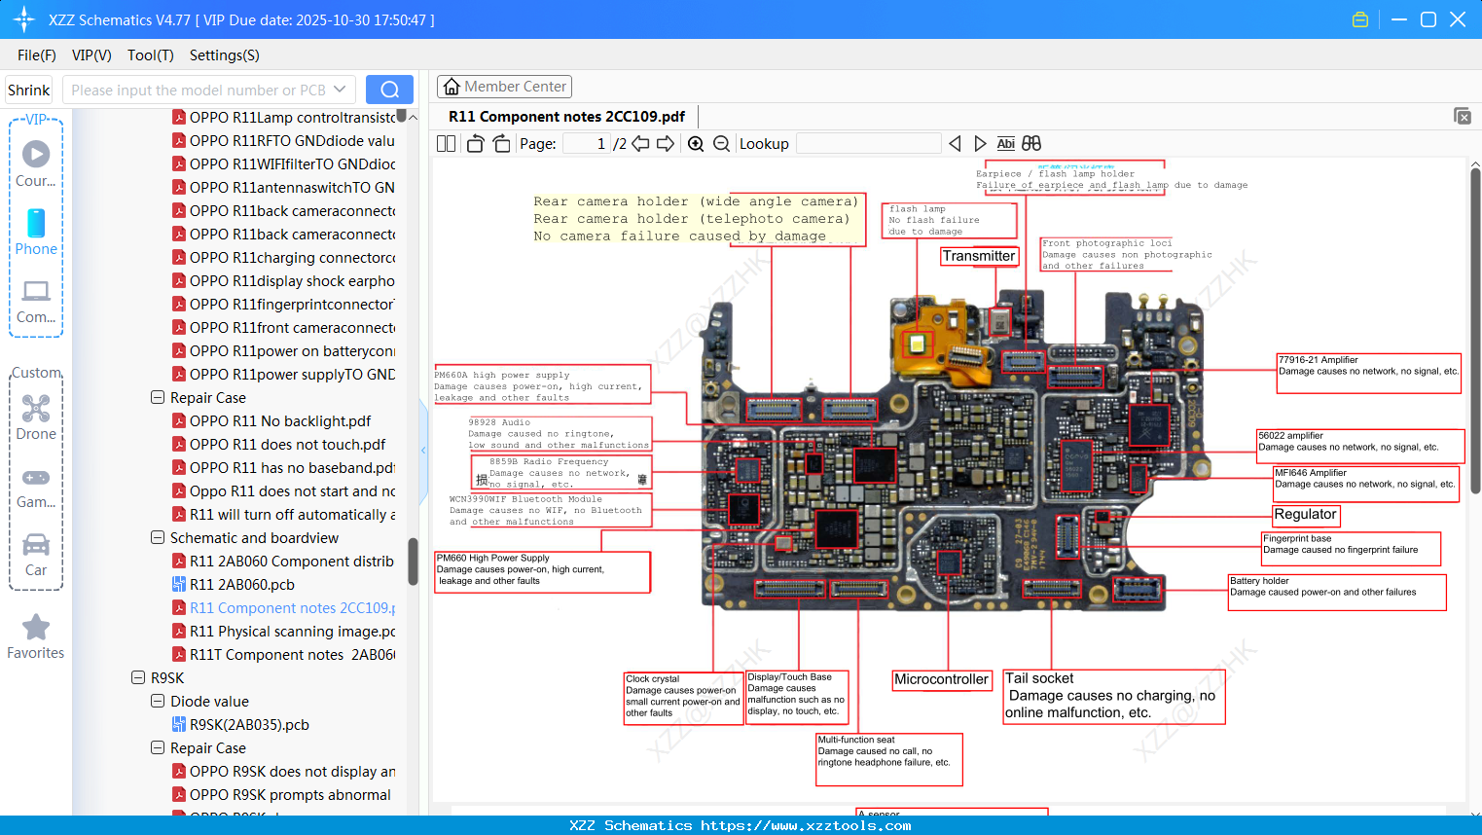Viewport: 1482px width, 835px height.
Task: Zoom out of the PDF page
Action: [x=721, y=143]
